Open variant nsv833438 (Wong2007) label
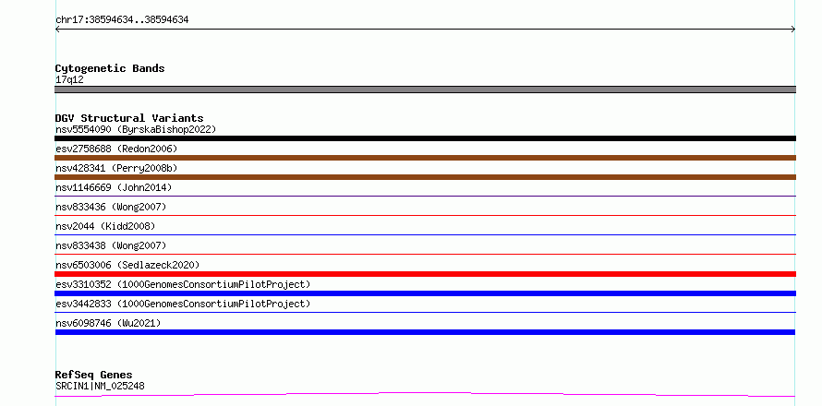 click(x=111, y=245)
